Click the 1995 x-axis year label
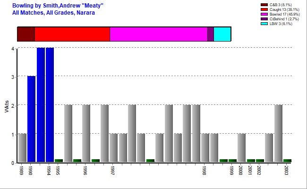Image resolution: width=307 pixels, height=189 pixels. click(x=58, y=171)
